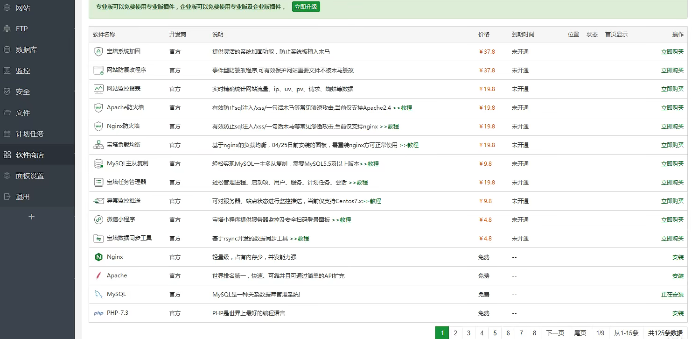This screenshot has width=692, height=339.
Task: Click the 到期时间 column header
Action: click(x=523, y=35)
